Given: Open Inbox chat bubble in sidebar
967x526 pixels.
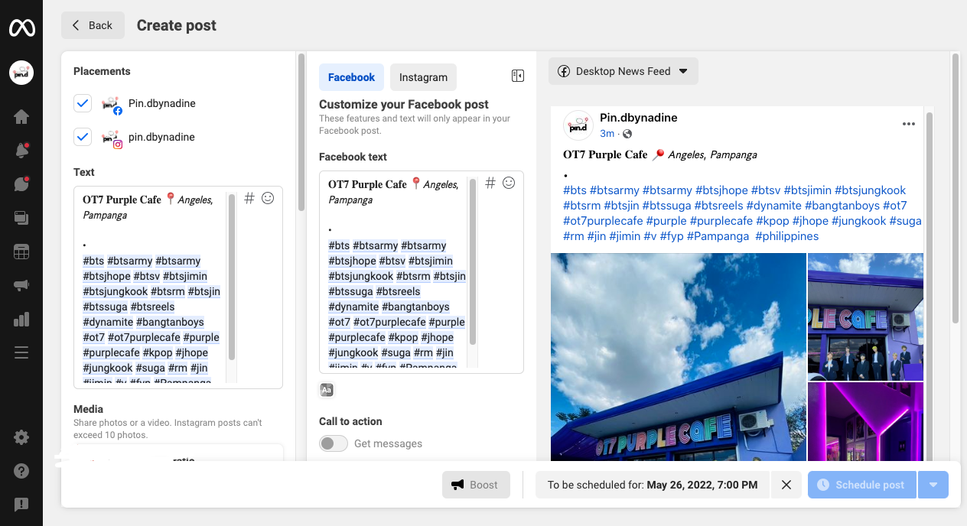Looking at the screenshot, I should tap(21, 184).
